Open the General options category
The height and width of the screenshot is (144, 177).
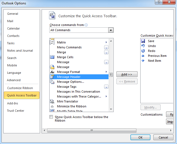coord(22,14)
